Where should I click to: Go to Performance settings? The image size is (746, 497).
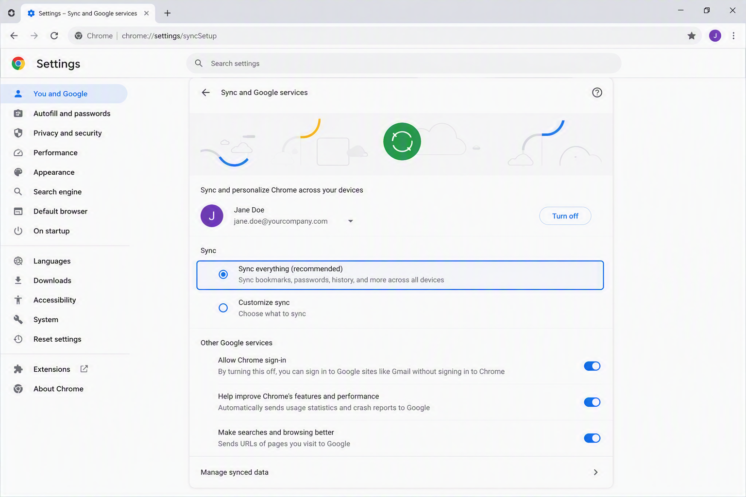point(64,152)
